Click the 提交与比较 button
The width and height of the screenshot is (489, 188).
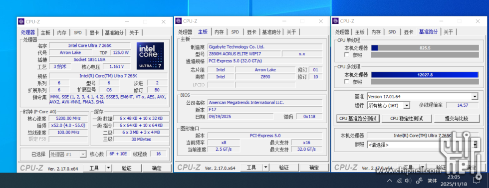(457, 119)
